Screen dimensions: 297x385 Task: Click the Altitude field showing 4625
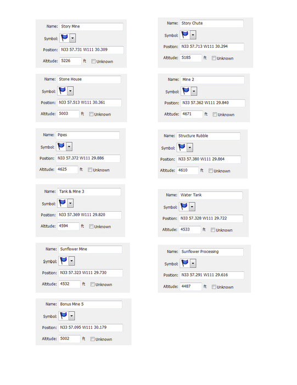(66, 169)
